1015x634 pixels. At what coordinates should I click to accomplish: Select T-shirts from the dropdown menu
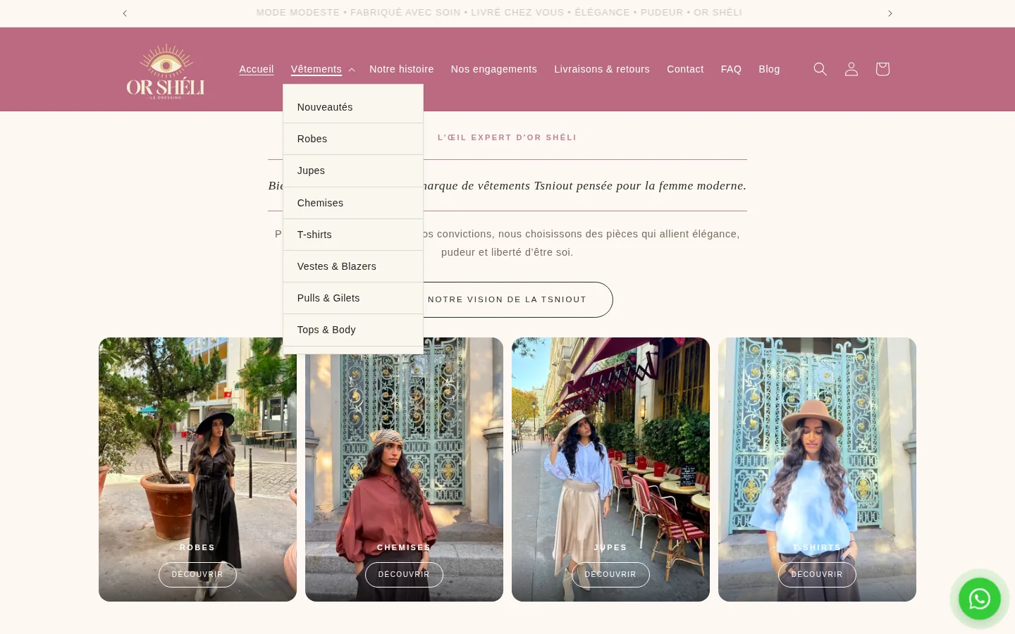tap(353, 235)
